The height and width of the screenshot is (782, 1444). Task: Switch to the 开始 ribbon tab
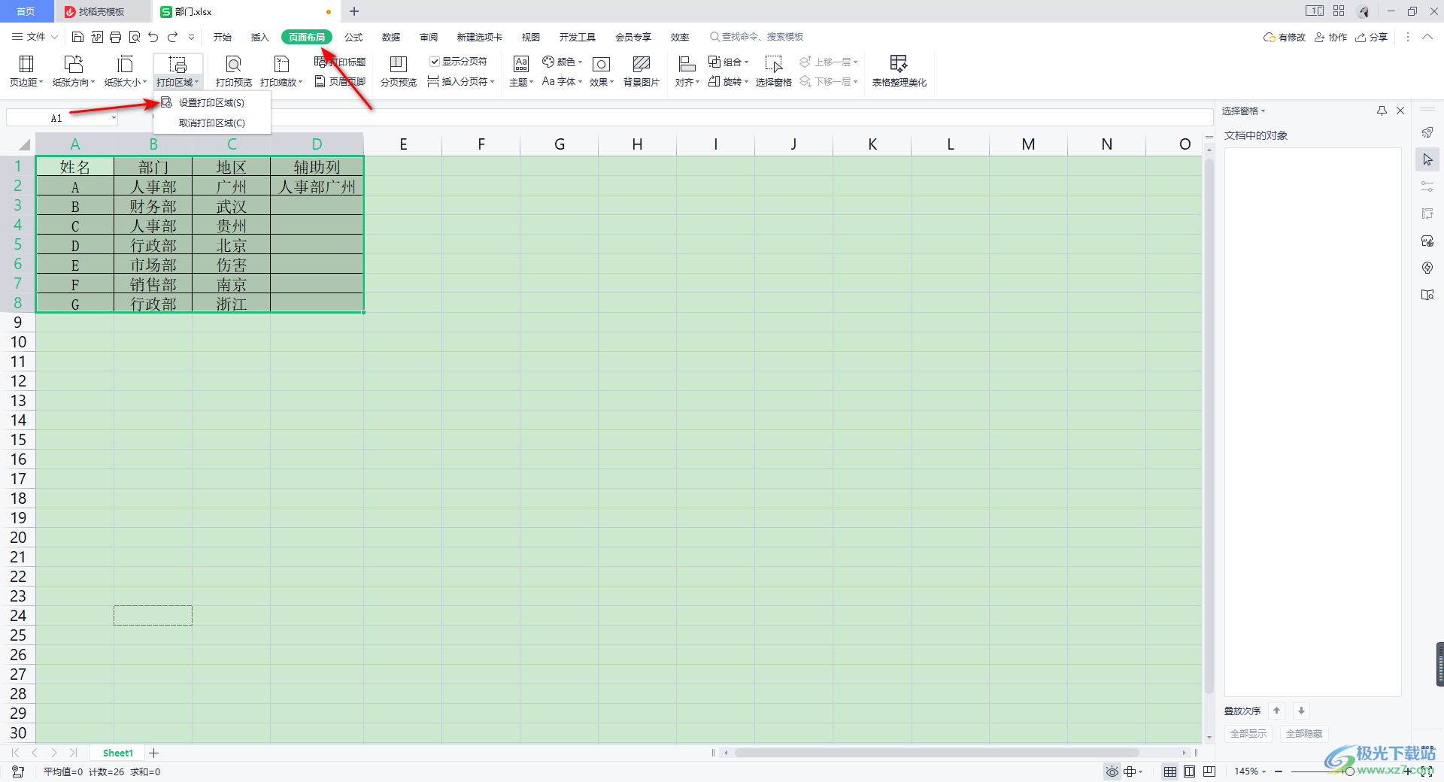222,37
